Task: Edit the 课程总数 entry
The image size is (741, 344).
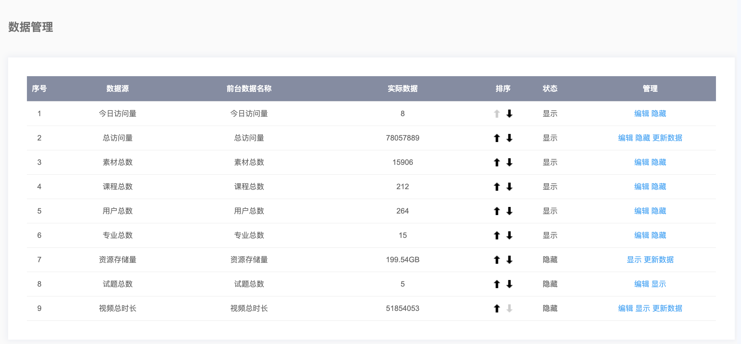Action: point(641,187)
